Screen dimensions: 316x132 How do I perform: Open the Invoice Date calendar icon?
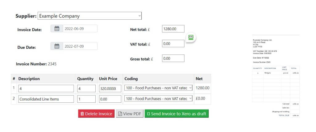click(57, 29)
